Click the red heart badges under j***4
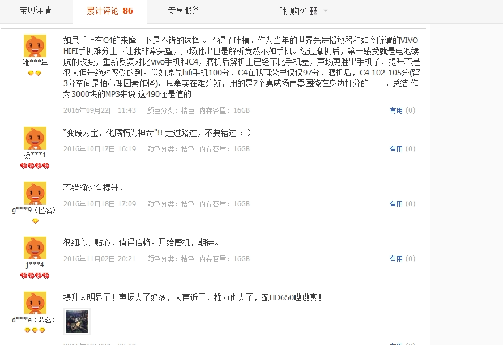This screenshot has width=503, height=345. (x=35, y=276)
